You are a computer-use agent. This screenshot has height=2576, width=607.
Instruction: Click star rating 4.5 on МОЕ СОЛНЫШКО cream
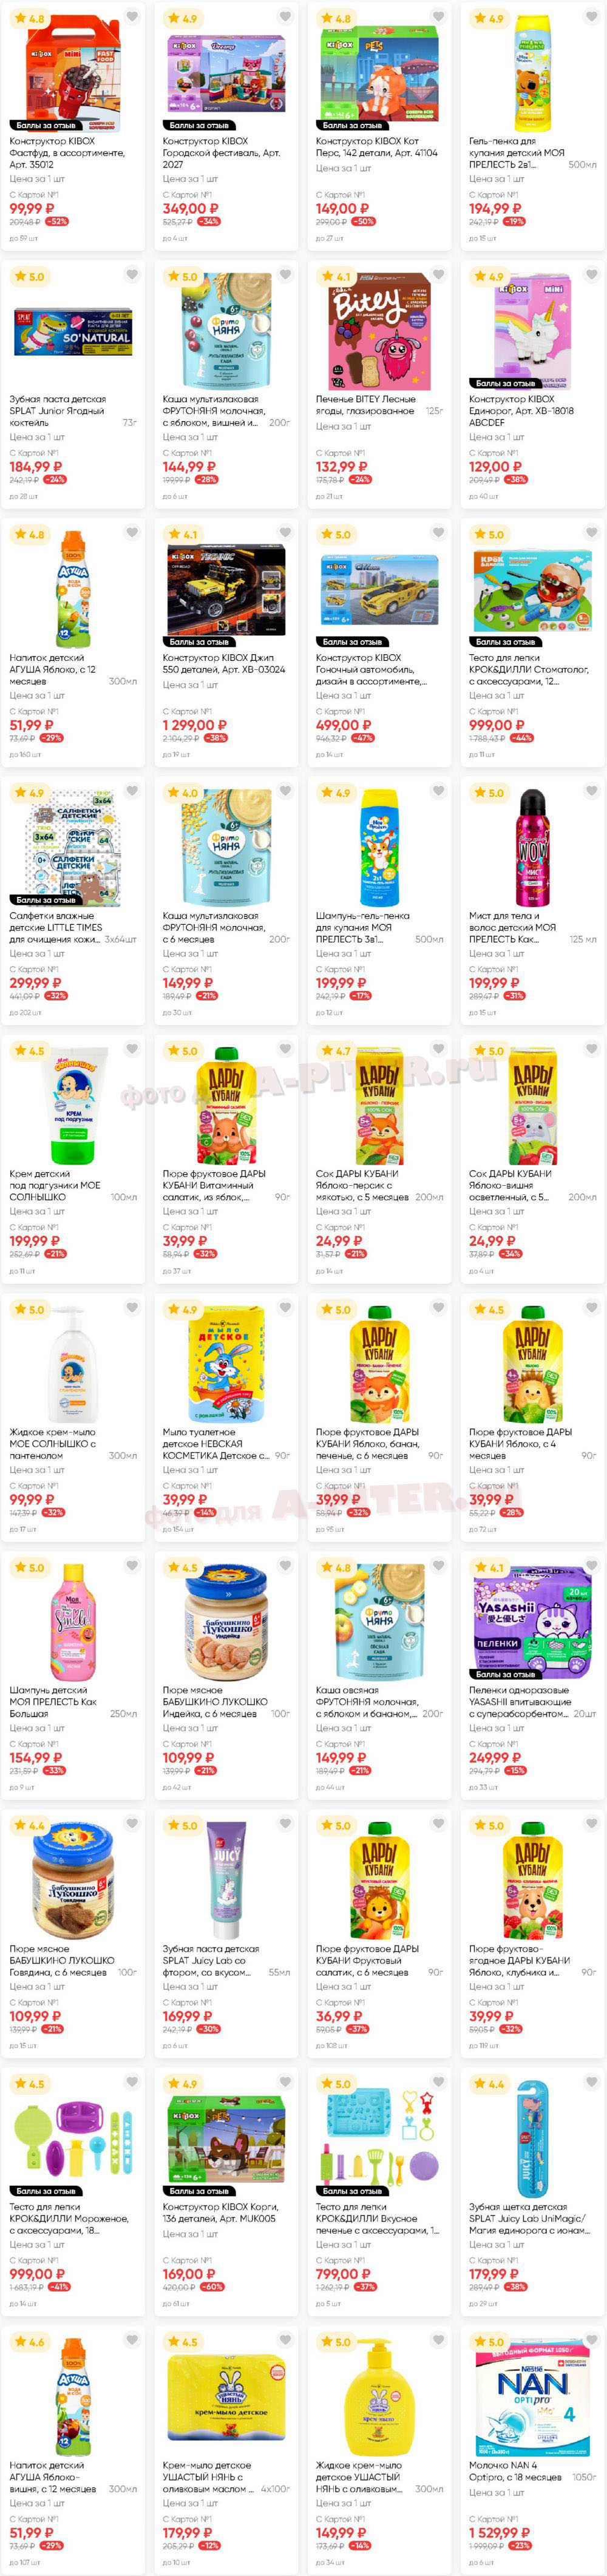[29, 1051]
